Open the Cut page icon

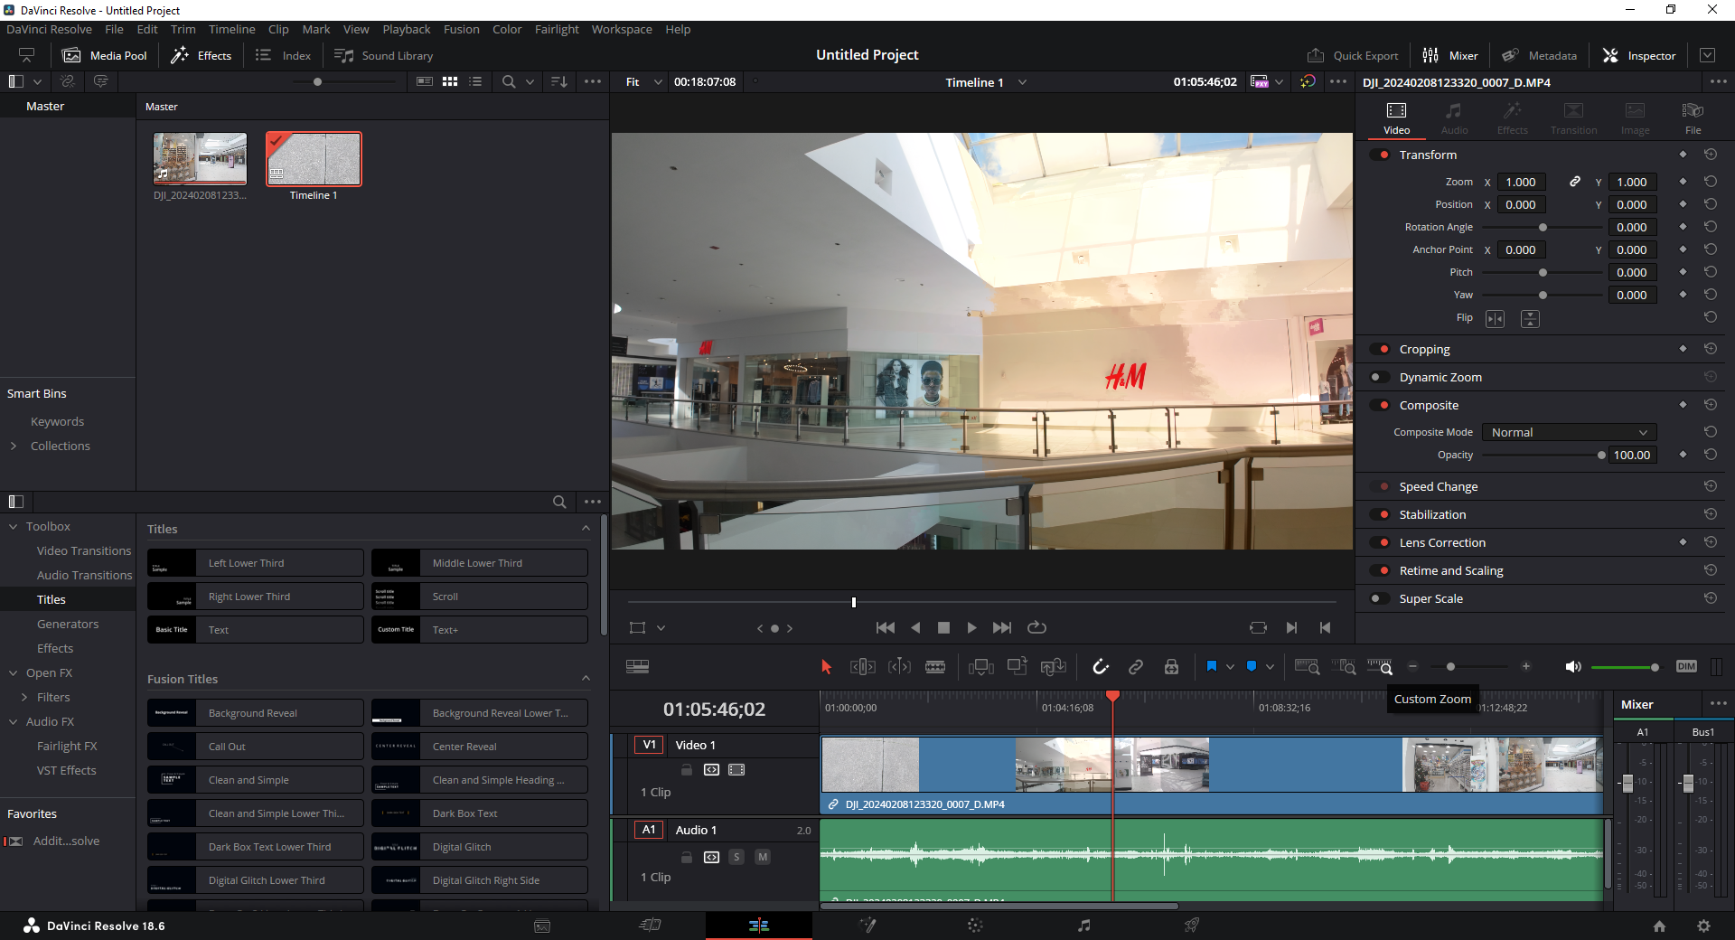coord(651,925)
